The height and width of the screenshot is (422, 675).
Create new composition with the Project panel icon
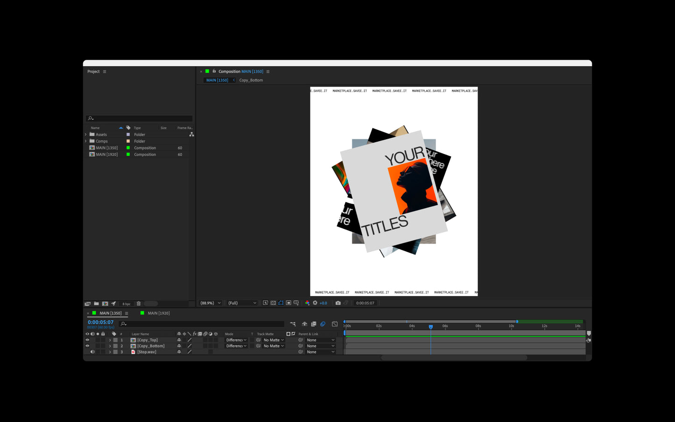pyautogui.click(x=105, y=303)
